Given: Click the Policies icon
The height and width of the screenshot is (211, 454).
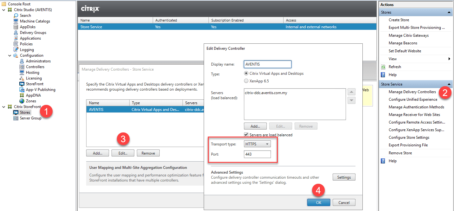Looking at the screenshot, I should pyautogui.click(x=16, y=44).
